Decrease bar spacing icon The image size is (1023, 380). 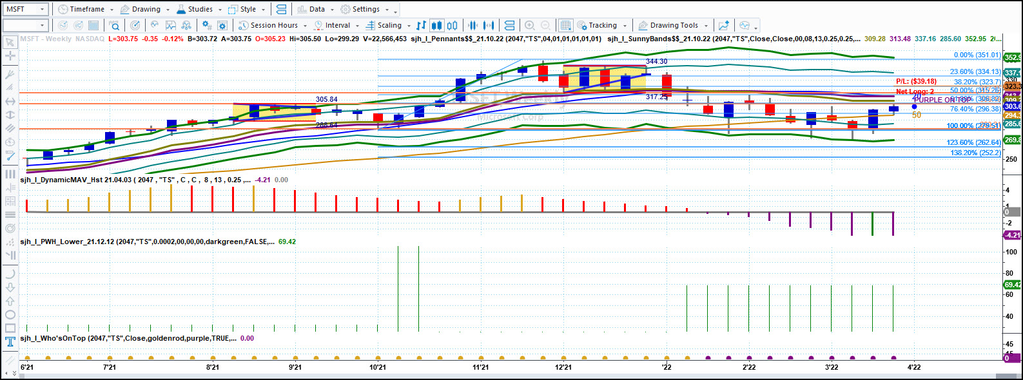(473, 25)
